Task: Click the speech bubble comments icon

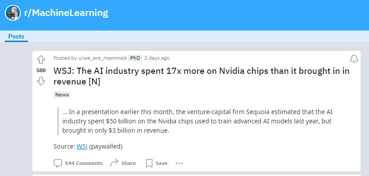Action: pos(58,163)
